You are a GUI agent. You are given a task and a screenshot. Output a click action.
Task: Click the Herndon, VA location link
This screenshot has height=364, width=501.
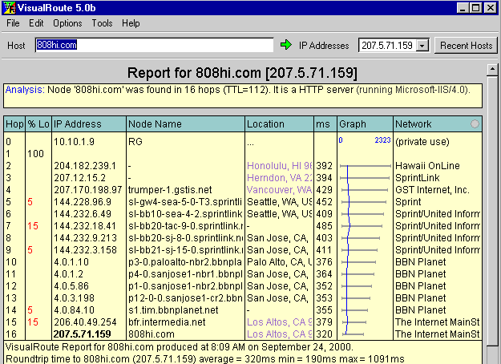(280, 178)
